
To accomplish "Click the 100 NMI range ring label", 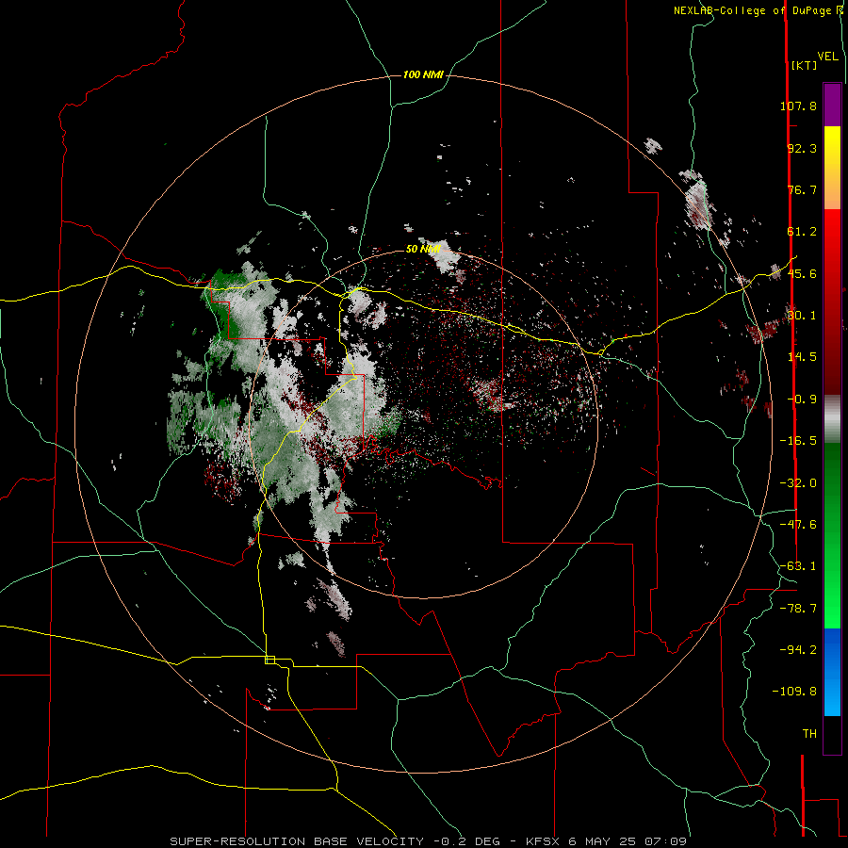I will 423,74.
